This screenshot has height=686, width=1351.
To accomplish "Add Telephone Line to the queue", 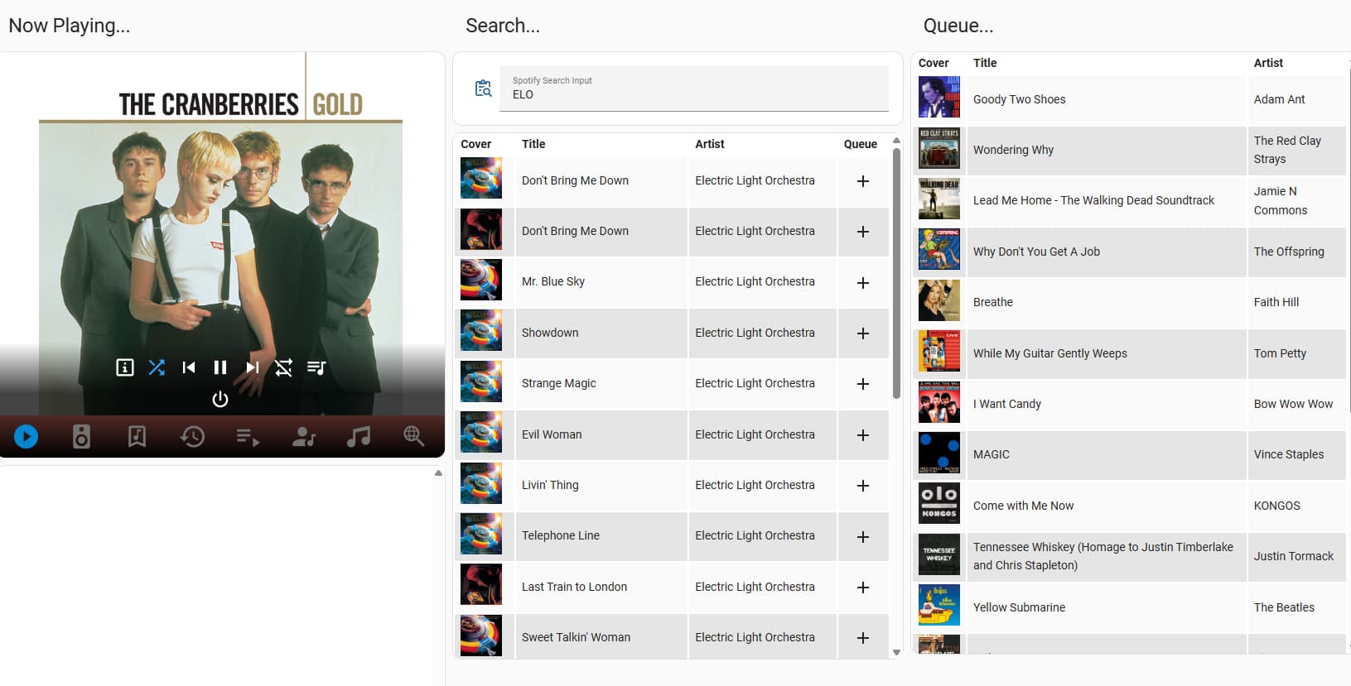I will (x=863, y=537).
